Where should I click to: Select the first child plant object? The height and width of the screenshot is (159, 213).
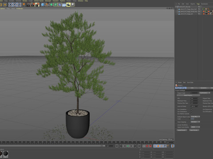(189, 9)
